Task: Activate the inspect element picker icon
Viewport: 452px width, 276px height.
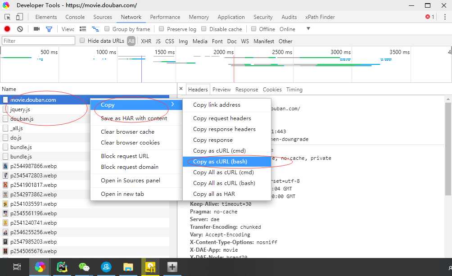Action: (x=8, y=17)
